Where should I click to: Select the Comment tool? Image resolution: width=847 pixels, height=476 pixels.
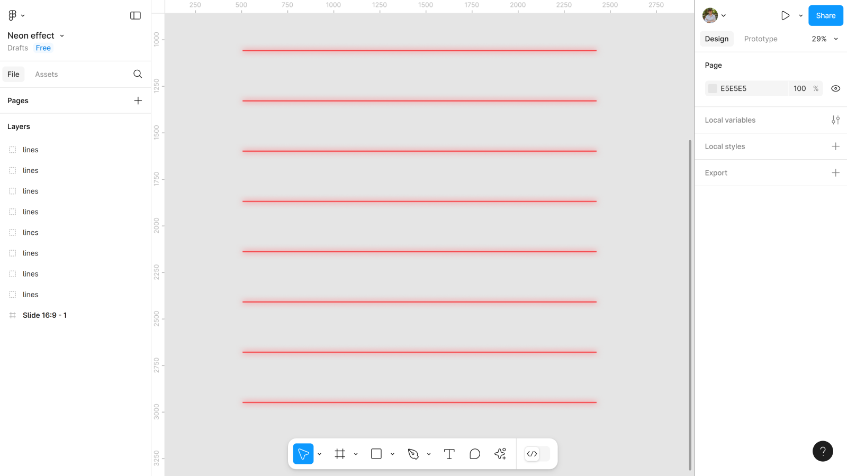click(x=475, y=454)
